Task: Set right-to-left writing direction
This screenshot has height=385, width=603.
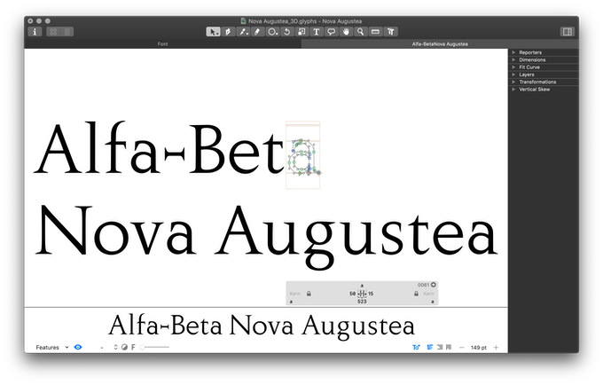Action: click(x=440, y=348)
